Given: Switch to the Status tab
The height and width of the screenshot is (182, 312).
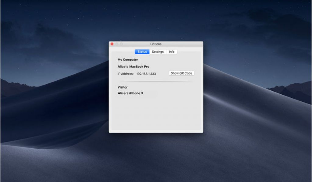Looking at the screenshot, I should coord(142,52).
